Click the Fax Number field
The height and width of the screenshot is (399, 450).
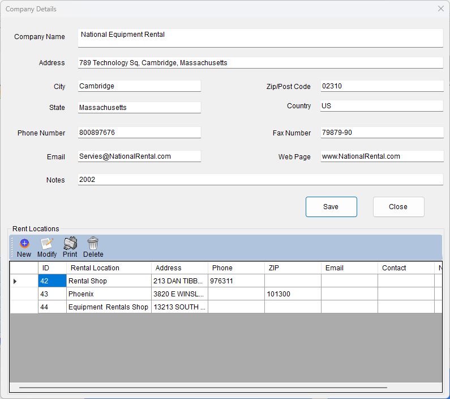click(x=382, y=133)
